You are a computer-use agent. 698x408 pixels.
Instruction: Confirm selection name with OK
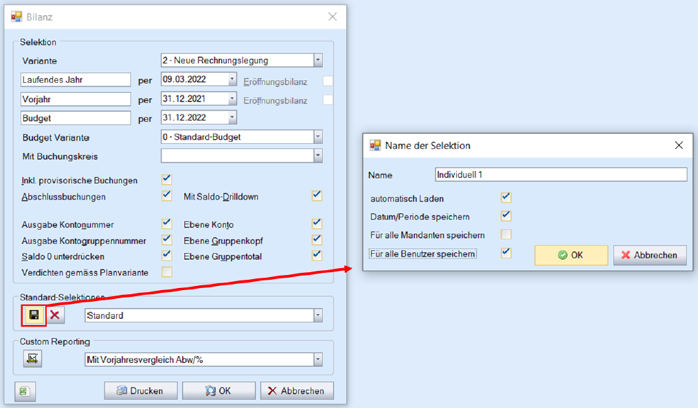571,255
